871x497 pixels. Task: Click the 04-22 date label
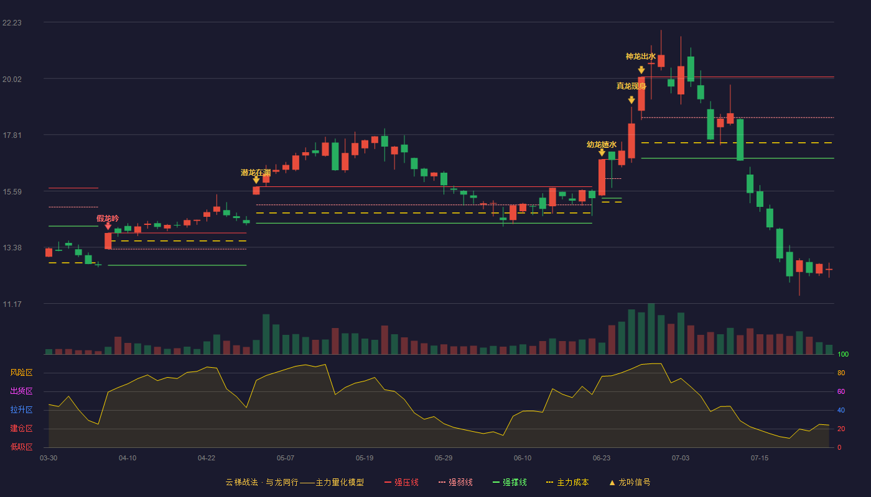(207, 458)
